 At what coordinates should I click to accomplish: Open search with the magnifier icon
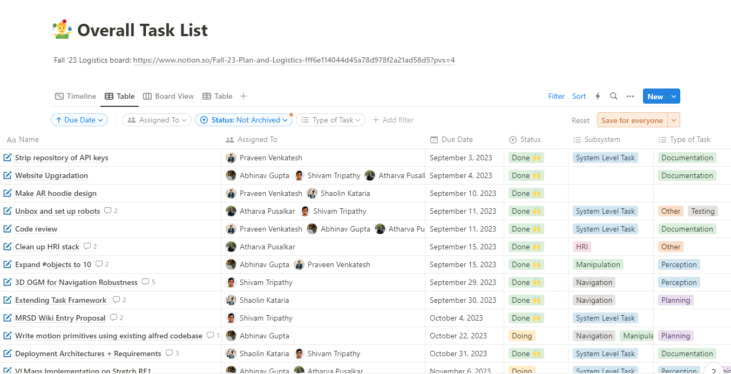pos(613,96)
